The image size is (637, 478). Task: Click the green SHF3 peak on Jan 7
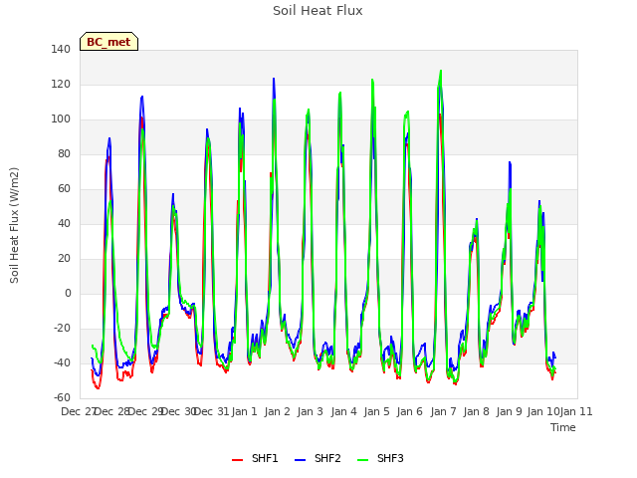point(441,71)
